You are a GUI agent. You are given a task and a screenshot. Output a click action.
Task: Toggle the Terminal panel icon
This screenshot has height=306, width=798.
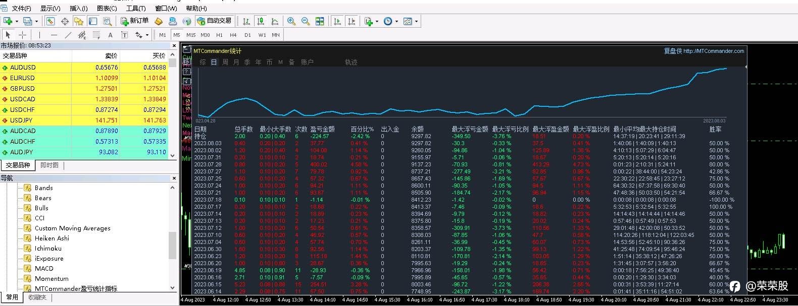[x=93, y=21]
